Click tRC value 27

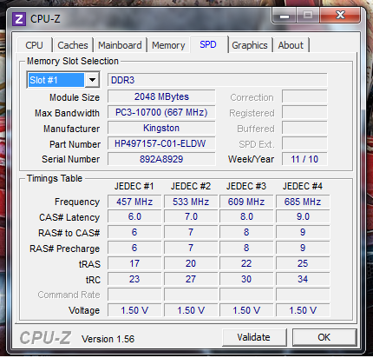[191, 279]
